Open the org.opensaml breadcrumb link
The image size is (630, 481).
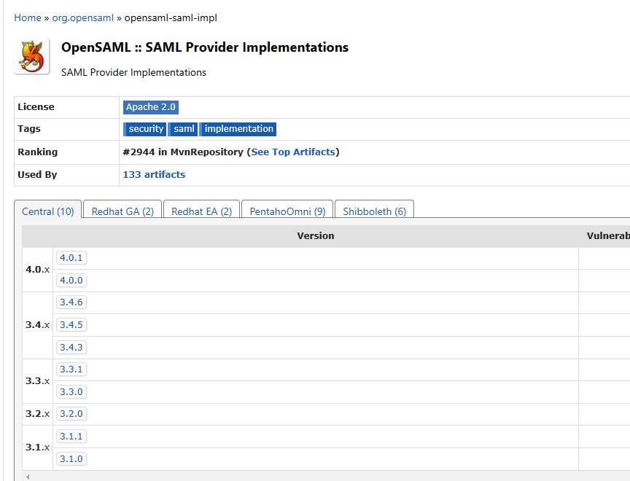click(x=83, y=18)
